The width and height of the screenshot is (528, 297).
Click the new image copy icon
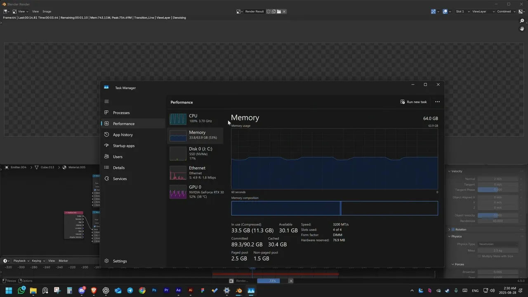coord(273,12)
